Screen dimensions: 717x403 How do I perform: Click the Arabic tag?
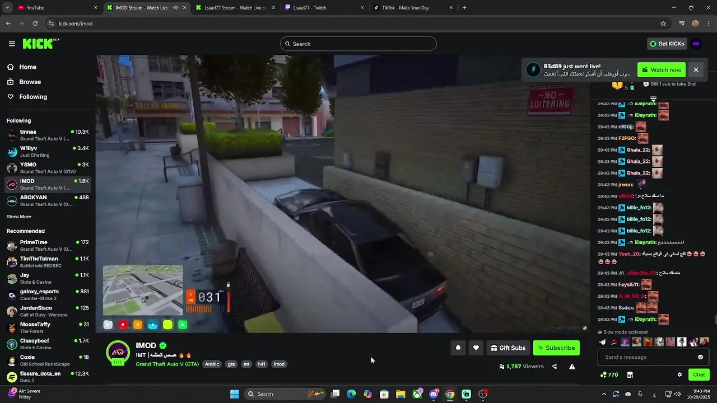pyautogui.click(x=212, y=364)
